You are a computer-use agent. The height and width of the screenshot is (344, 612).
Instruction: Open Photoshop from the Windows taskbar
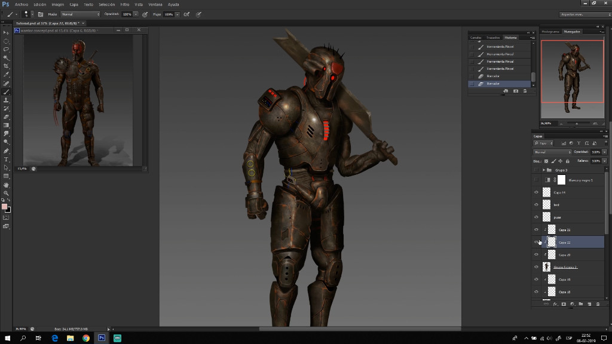pos(100,337)
